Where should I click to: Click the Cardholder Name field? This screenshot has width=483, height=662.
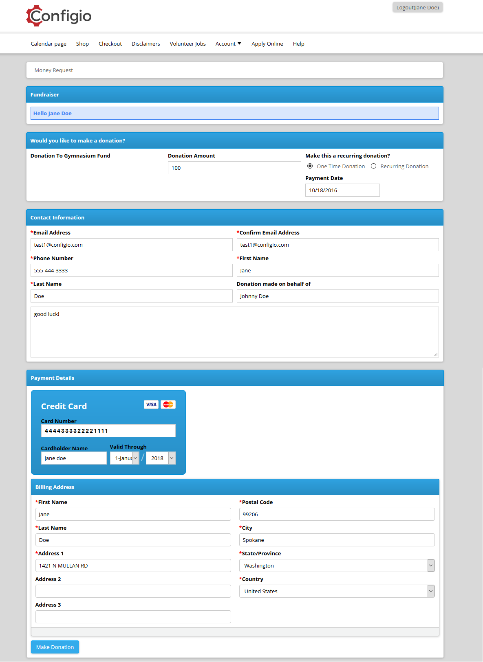coord(74,458)
